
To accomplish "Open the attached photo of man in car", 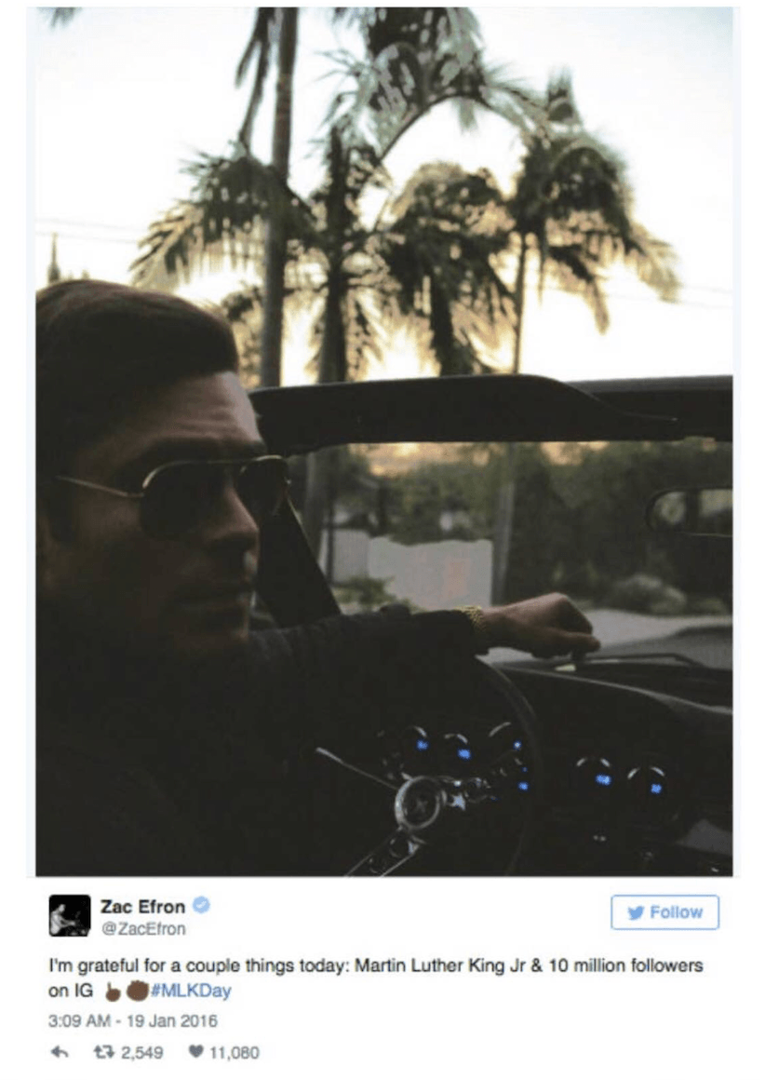I will [383, 441].
